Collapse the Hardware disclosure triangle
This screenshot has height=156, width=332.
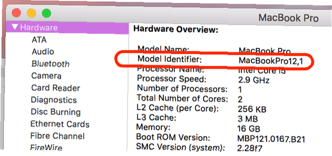pyautogui.click(x=14, y=27)
